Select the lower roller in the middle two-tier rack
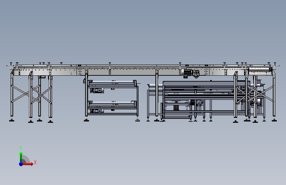This screenshot has height=185, width=286. click(x=112, y=103)
